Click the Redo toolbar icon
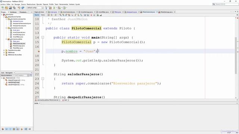 click(x=23, y=8)
